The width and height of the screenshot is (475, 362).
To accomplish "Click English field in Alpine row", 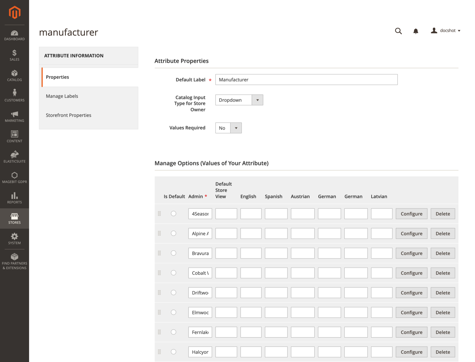I will tap(251, 233).
